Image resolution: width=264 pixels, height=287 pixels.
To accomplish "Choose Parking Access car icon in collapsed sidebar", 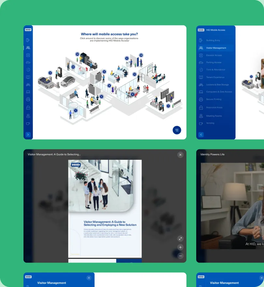I will point(28,62).
